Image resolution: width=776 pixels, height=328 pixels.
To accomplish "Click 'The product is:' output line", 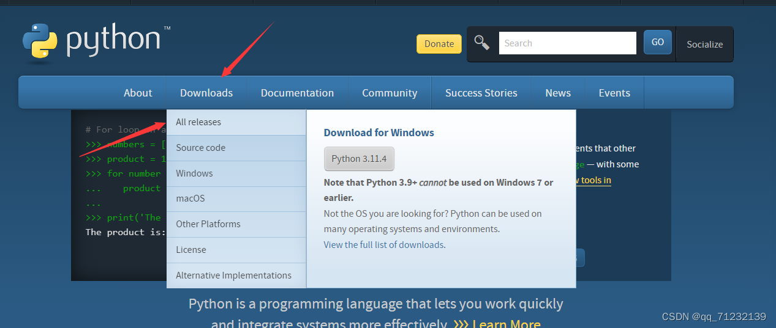I will (126, 232).
